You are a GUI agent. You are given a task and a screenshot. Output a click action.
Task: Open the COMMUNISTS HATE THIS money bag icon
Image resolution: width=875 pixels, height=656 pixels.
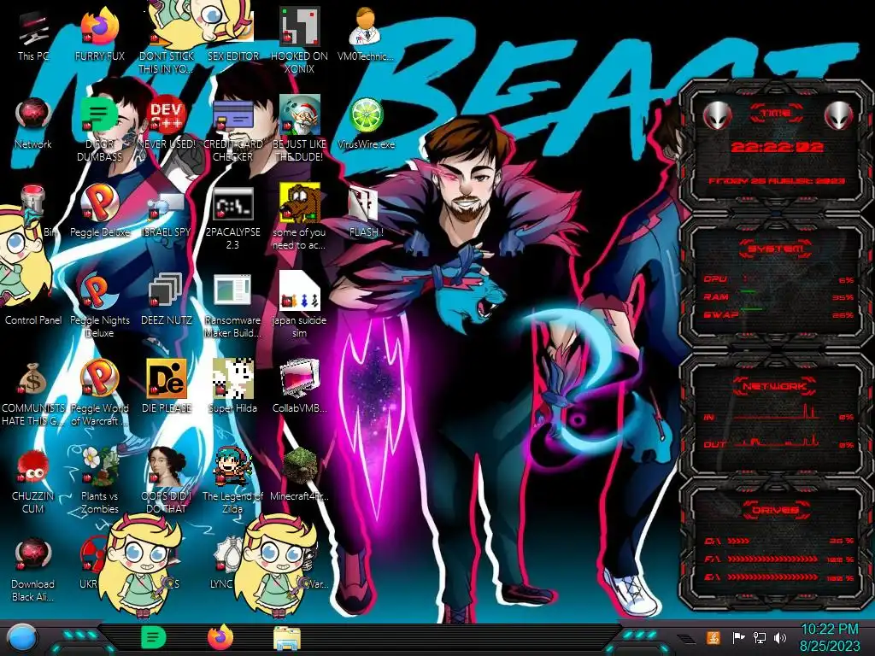coord(33,380)
